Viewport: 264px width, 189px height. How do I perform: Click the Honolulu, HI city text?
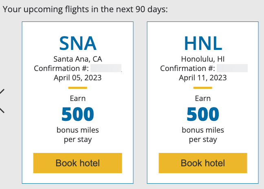(x=203, y=59)
